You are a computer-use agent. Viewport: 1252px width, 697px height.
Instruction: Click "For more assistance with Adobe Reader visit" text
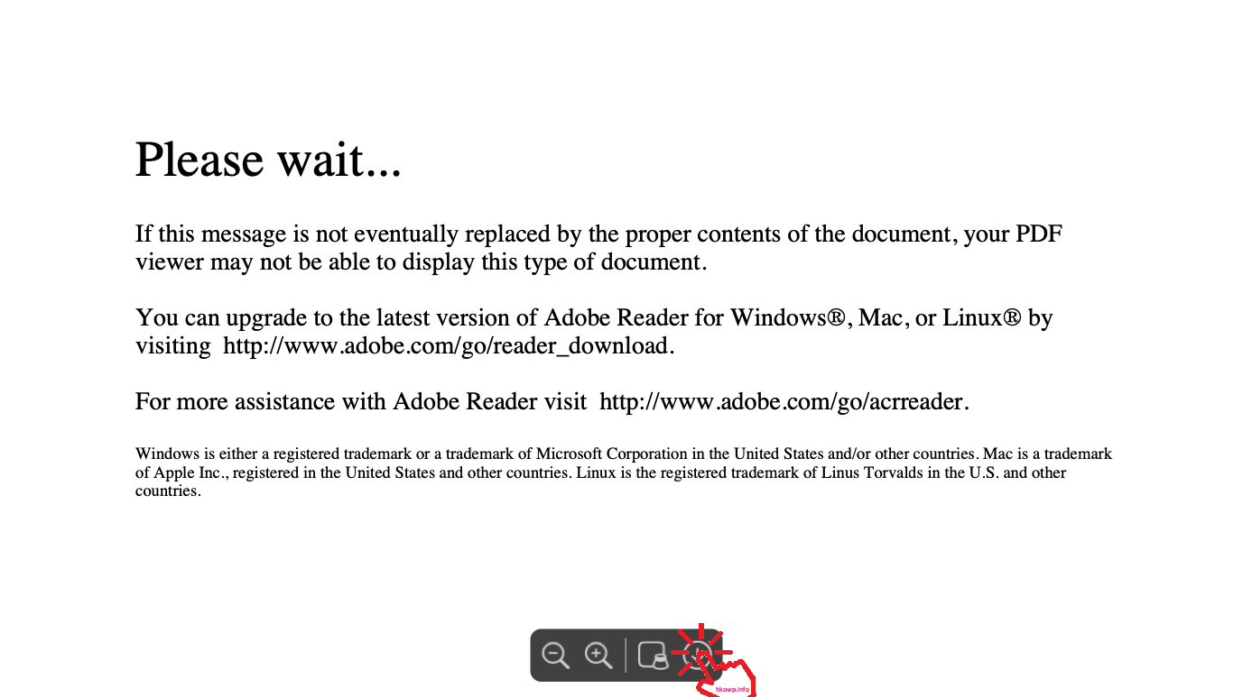click(x=361, y=401)
